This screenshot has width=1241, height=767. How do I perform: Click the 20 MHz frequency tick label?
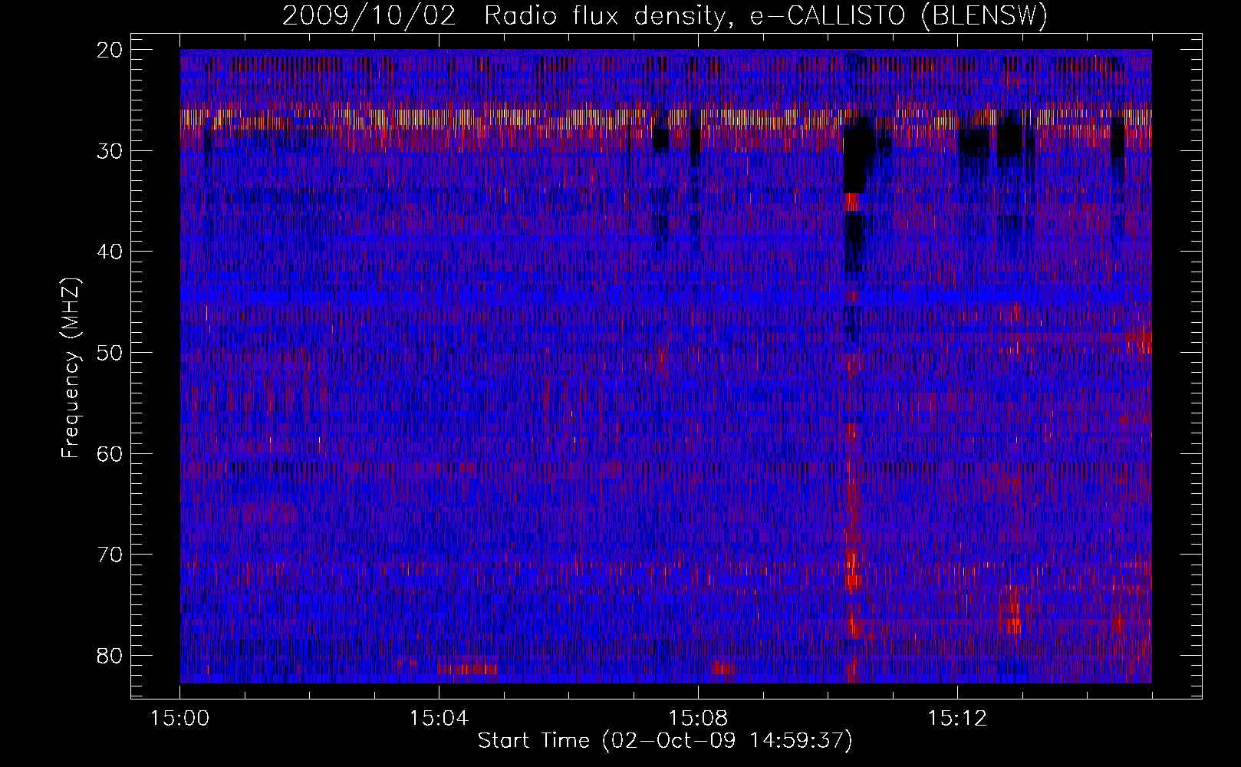pos(110,50)
